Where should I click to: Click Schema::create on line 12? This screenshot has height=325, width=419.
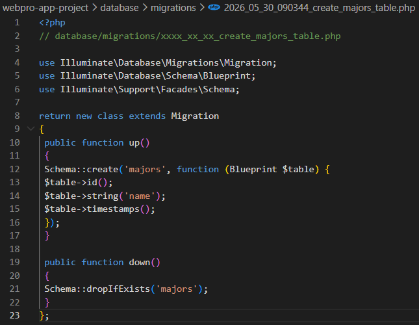[81, 169]
